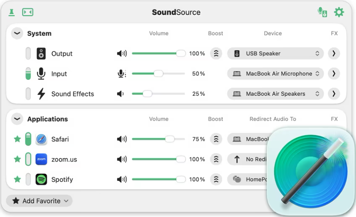Screen dimensions: 356x217
Task: Click the pin window icon
Action: [12, 12]
